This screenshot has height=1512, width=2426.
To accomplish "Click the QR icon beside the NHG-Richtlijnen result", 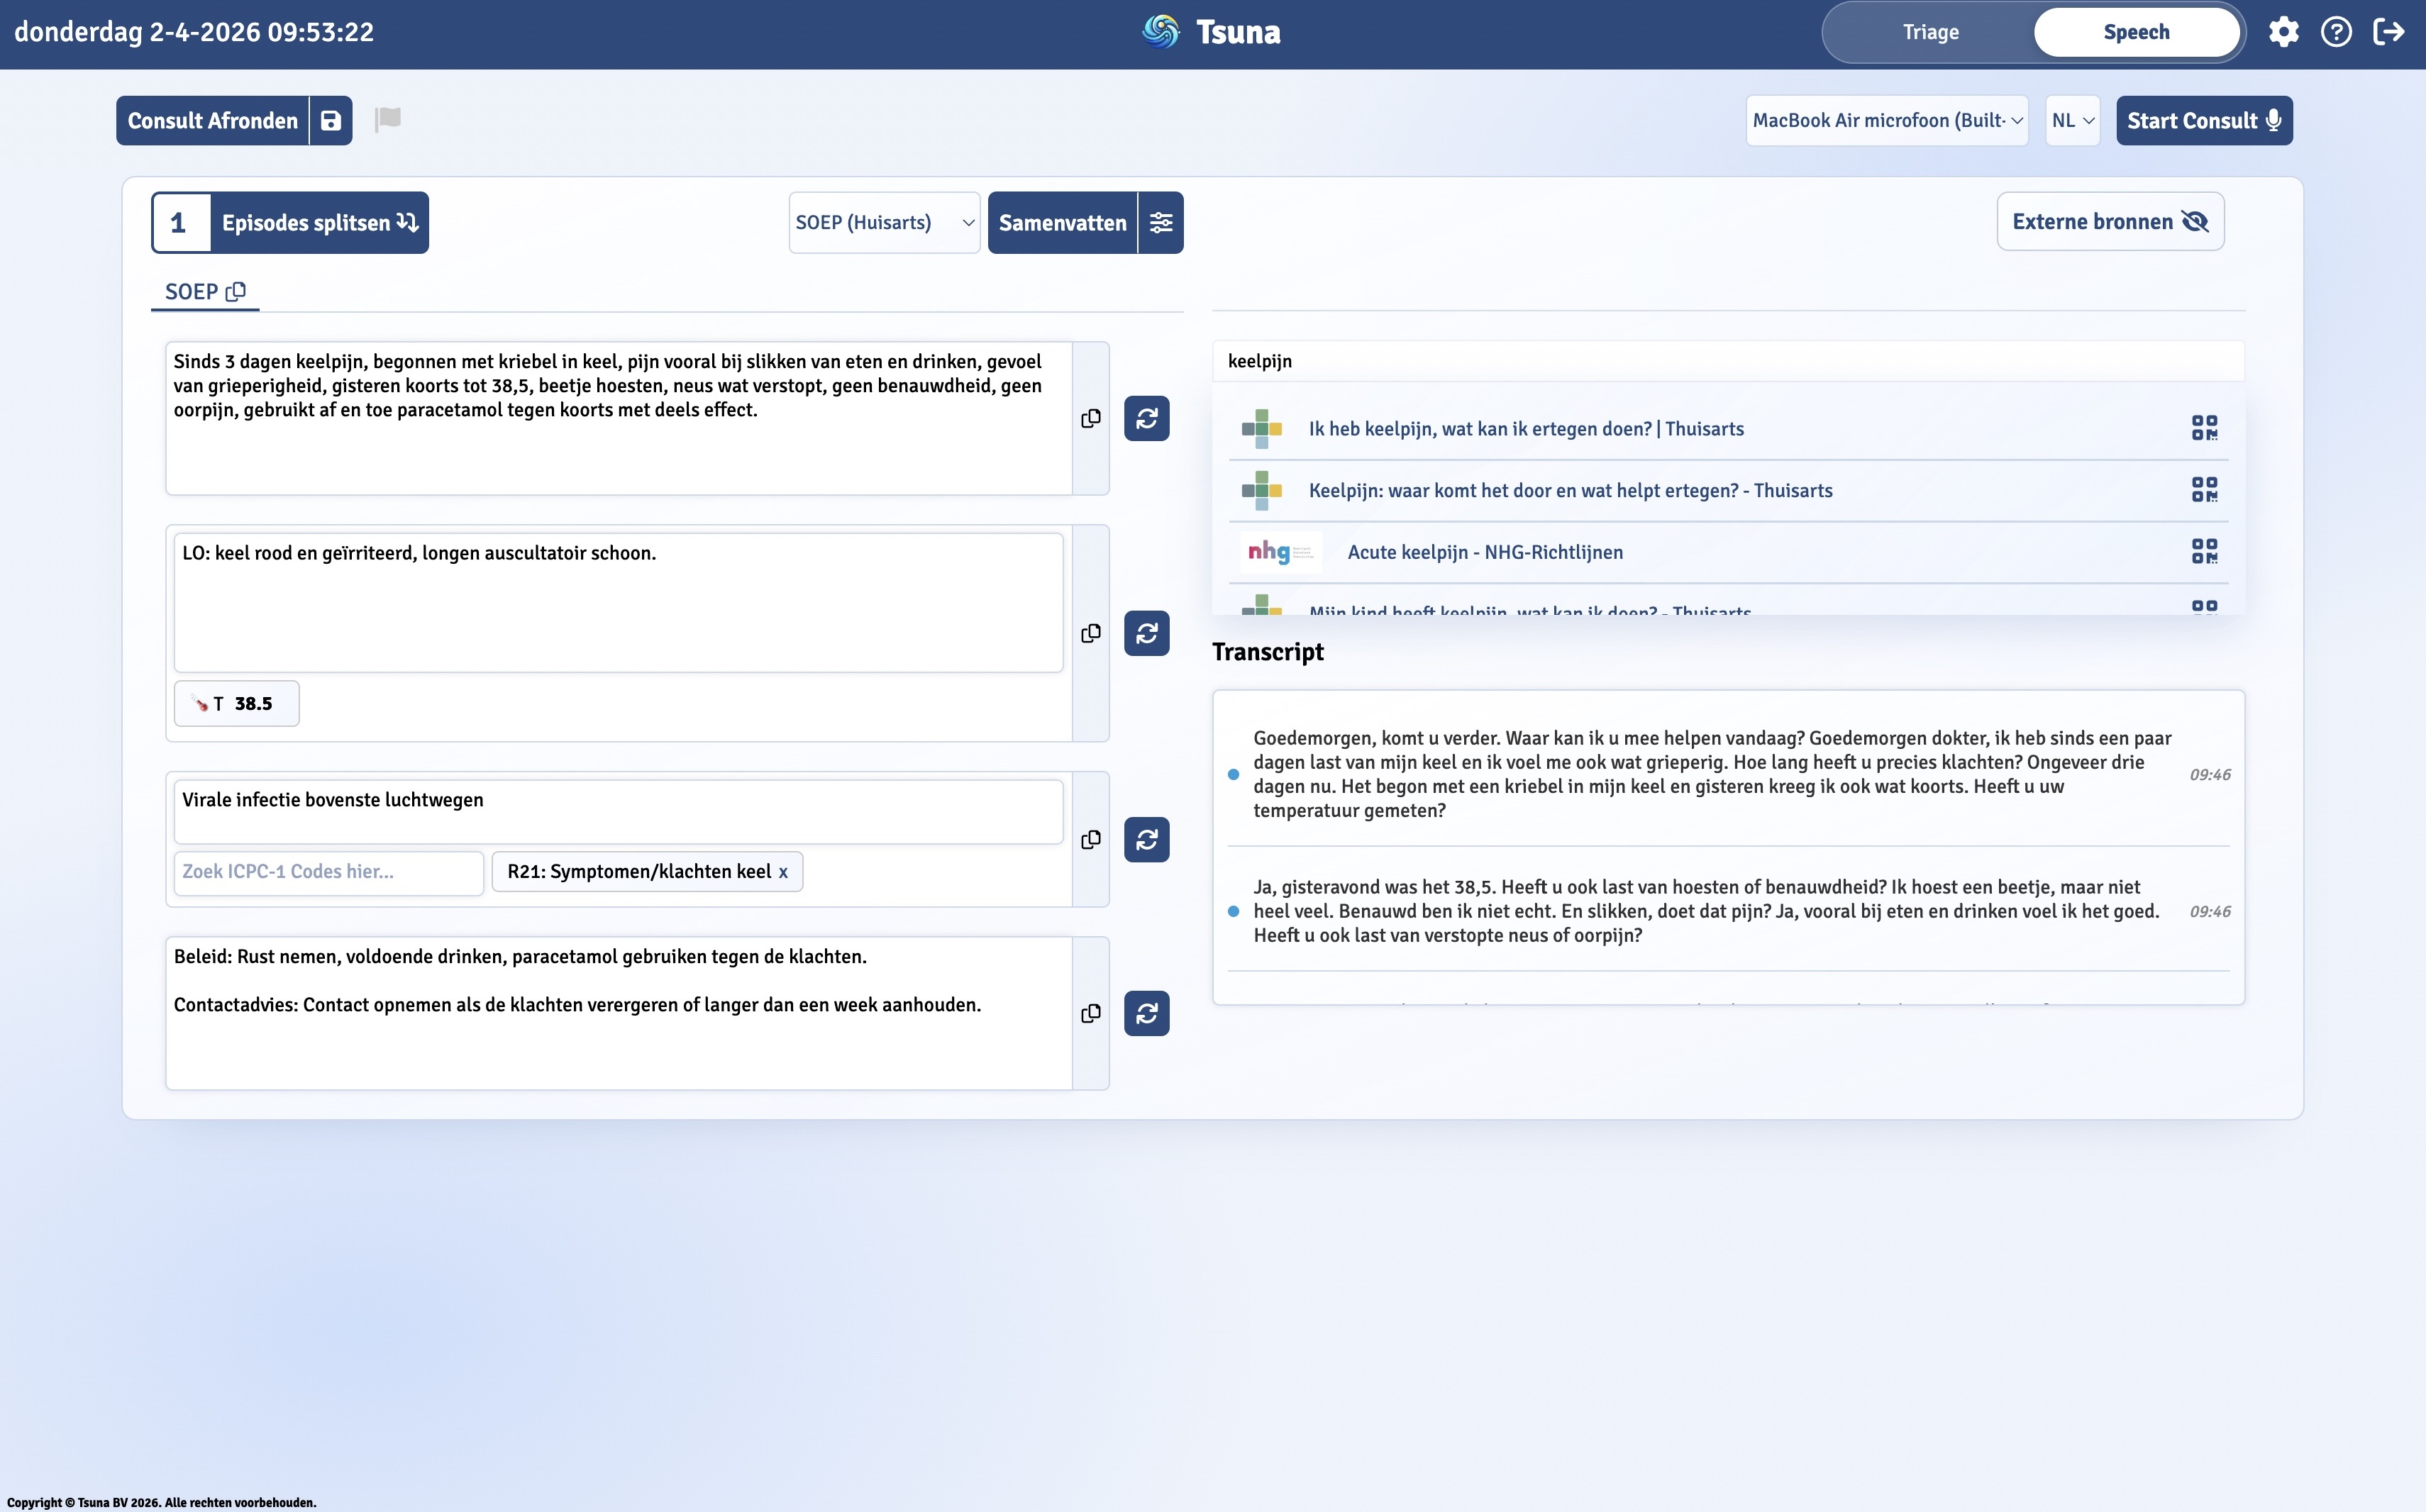I will coord(2205,551).
